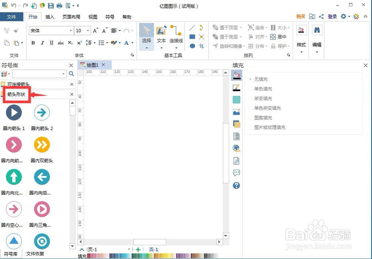
Task: Open the comment bubble side icon
Action: [236, 173]
